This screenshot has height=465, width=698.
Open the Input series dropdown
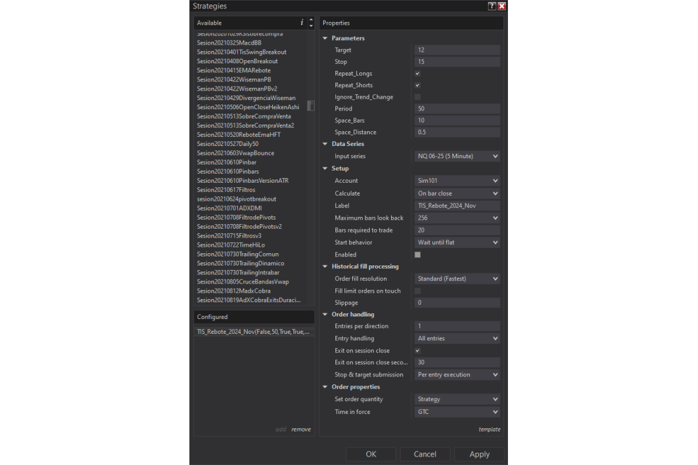[457, 156]
